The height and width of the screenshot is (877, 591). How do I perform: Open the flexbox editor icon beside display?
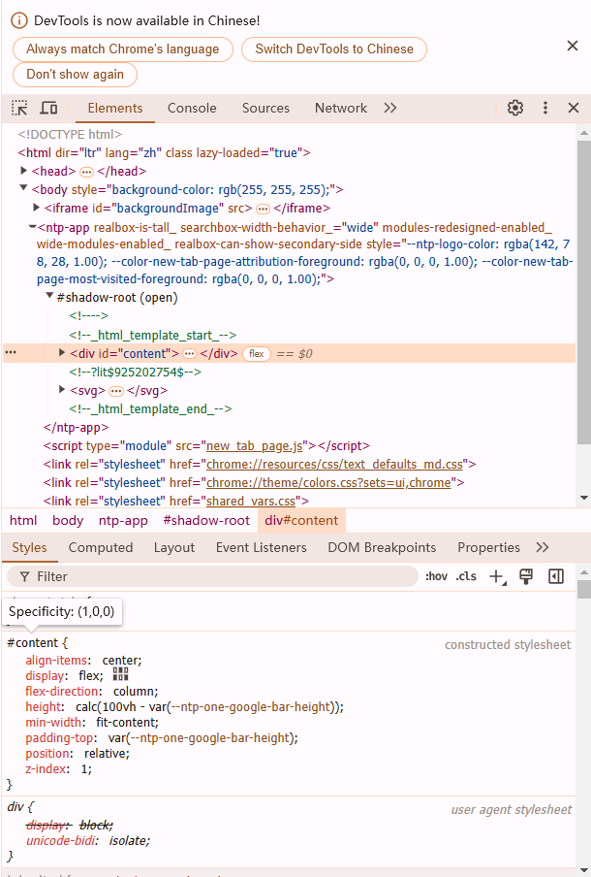pos(121,674)
